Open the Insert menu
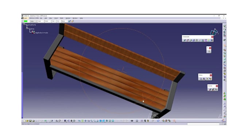248x139 pixels. [56, 18]
